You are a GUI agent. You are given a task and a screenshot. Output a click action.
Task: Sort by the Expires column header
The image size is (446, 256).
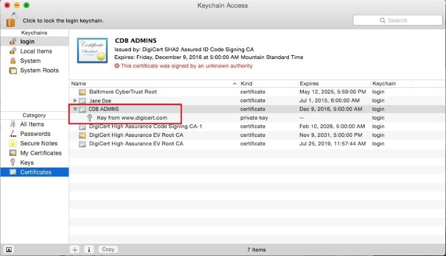(332, 83)
